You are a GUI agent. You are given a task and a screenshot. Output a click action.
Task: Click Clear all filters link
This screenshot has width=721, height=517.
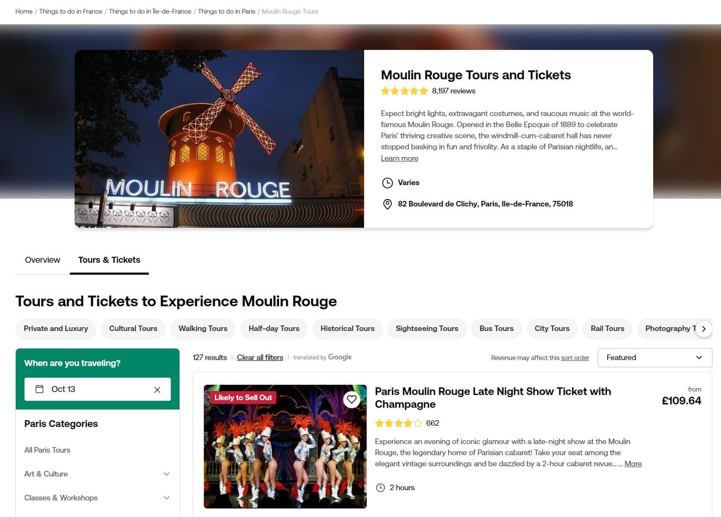click(260, 357)
